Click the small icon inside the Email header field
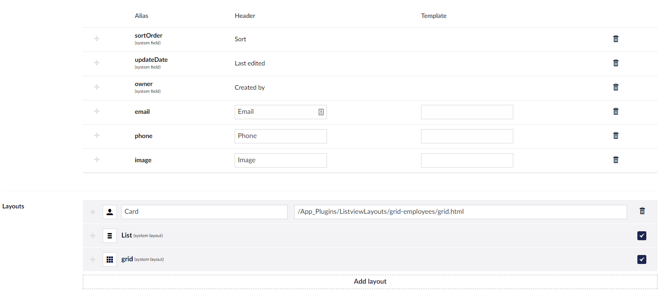Screen dimensions: 662x294 coord(321,112)
